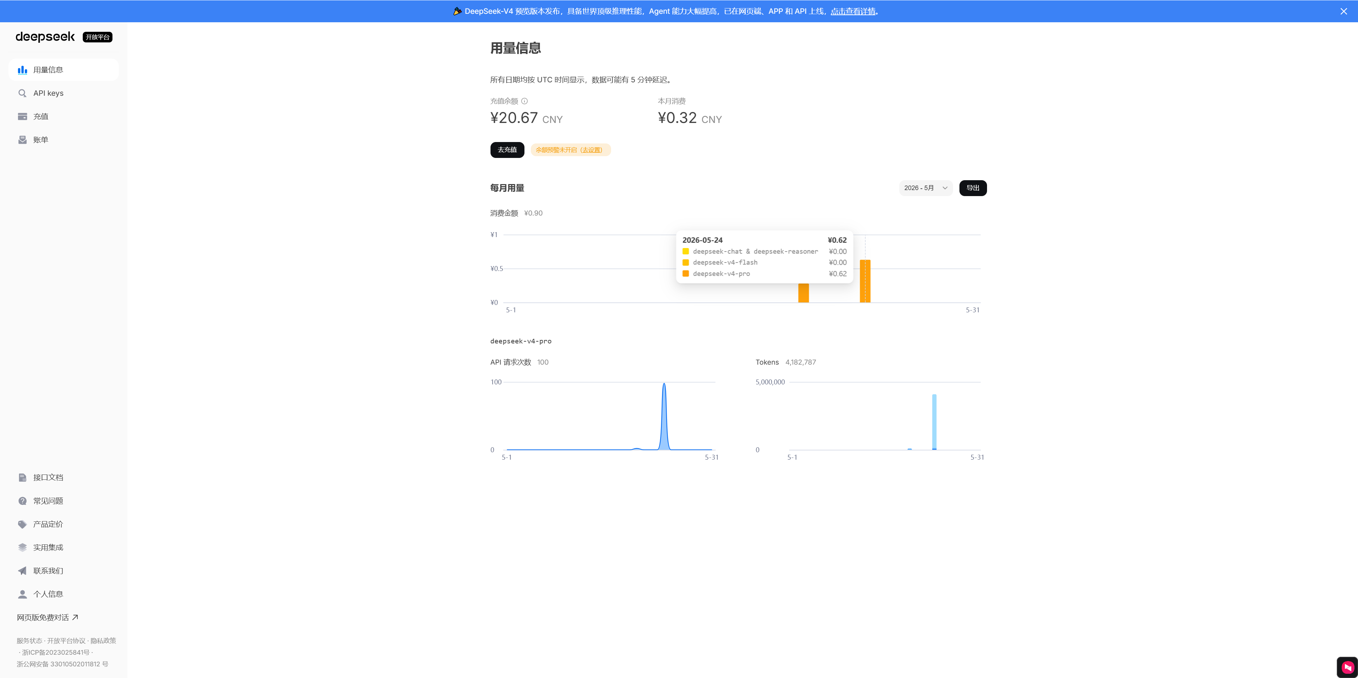1358x678 pixels.
Task: Open the 浙公网安备 33010502011812 号 link
Action: click(62, 664)
